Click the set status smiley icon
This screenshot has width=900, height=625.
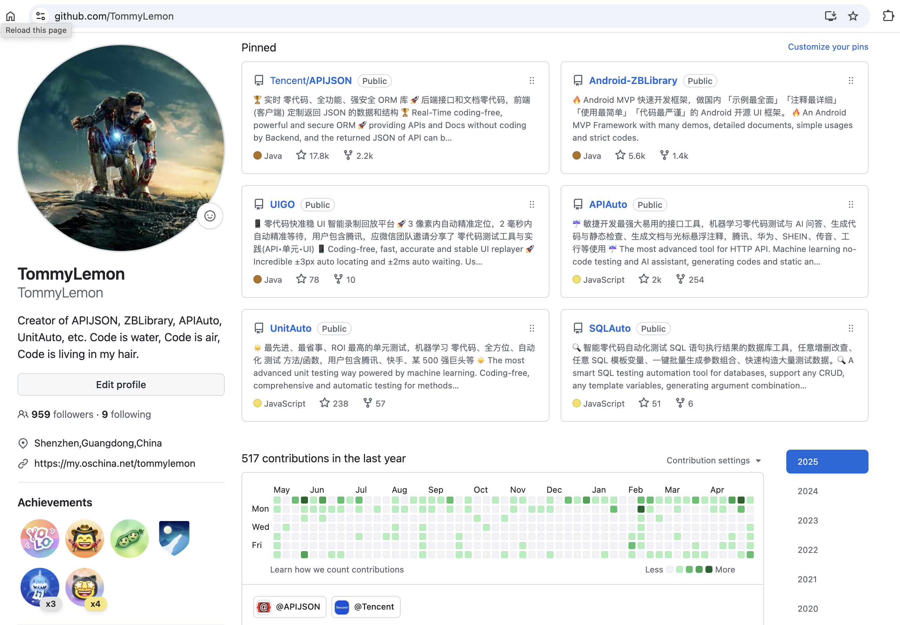point(210,216)
